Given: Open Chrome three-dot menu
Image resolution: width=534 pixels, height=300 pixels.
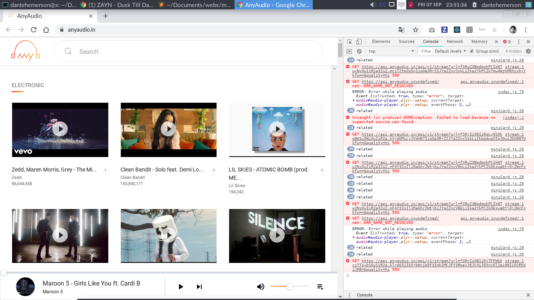Looking at the screenshot, I should pyautogui.click(x=525, y=30).
